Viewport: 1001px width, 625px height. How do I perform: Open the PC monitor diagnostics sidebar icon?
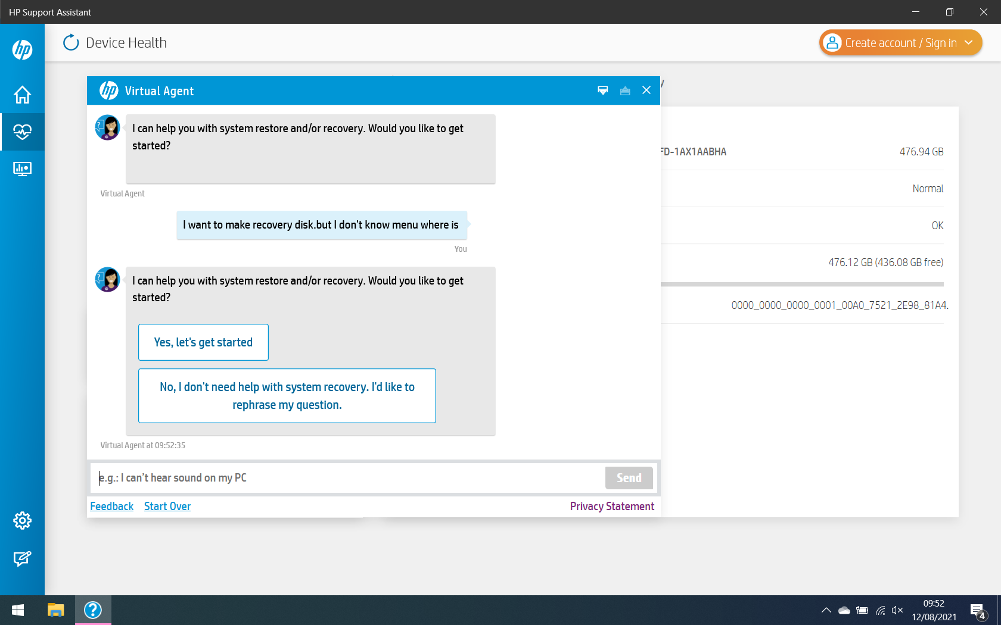(x=22, y=169)
